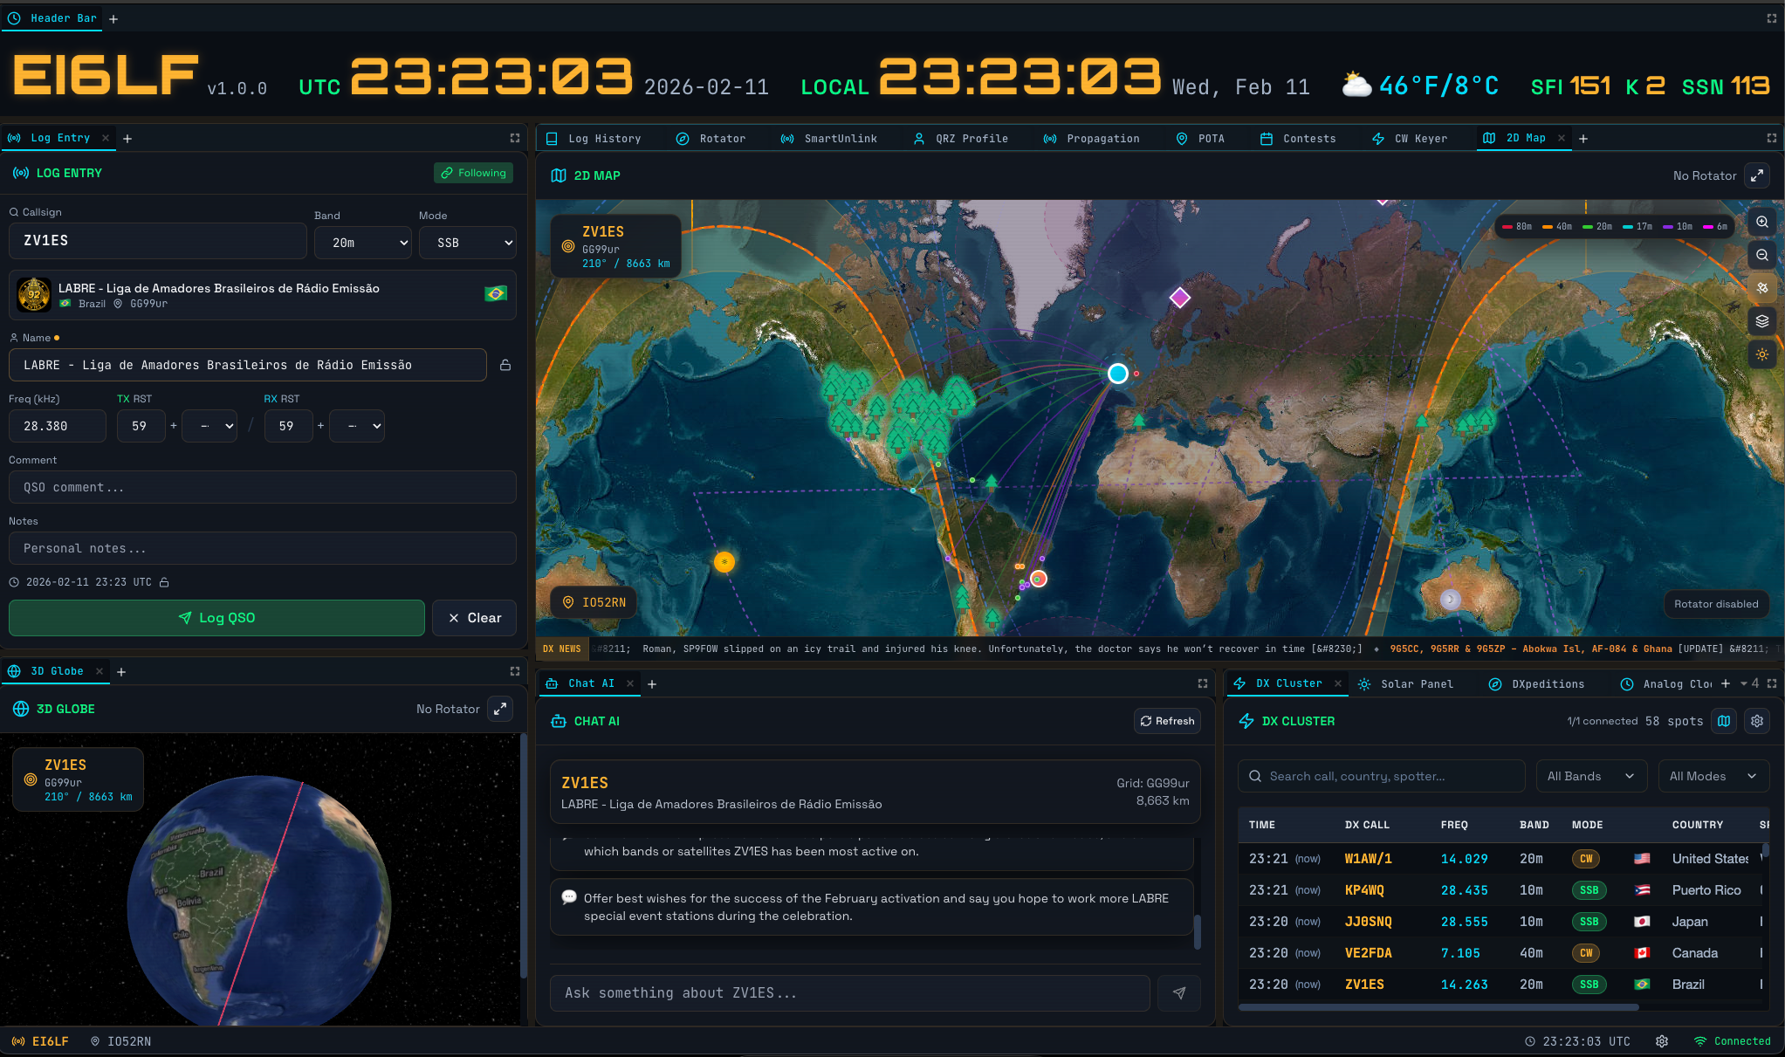Open DX Cluster settings via the gear icon

[1757, 721]
